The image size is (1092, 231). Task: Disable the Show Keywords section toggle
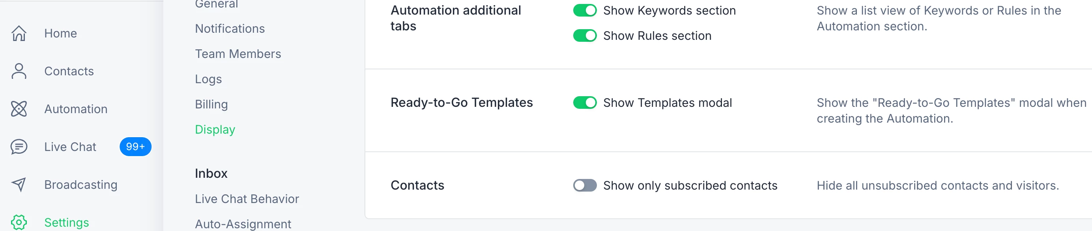click(x=585, y=11)
